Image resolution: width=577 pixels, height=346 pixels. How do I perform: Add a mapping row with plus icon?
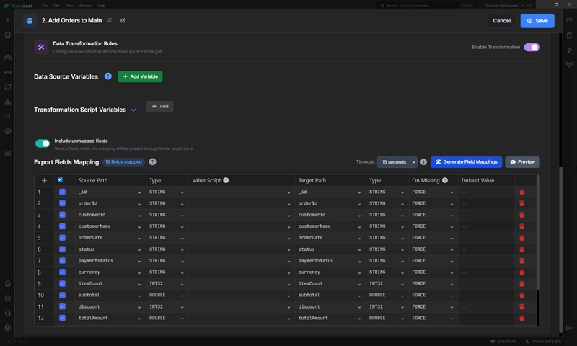(44, 180)
